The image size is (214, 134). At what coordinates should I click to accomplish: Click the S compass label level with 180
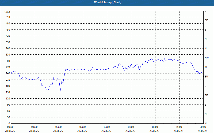point(205,86)
